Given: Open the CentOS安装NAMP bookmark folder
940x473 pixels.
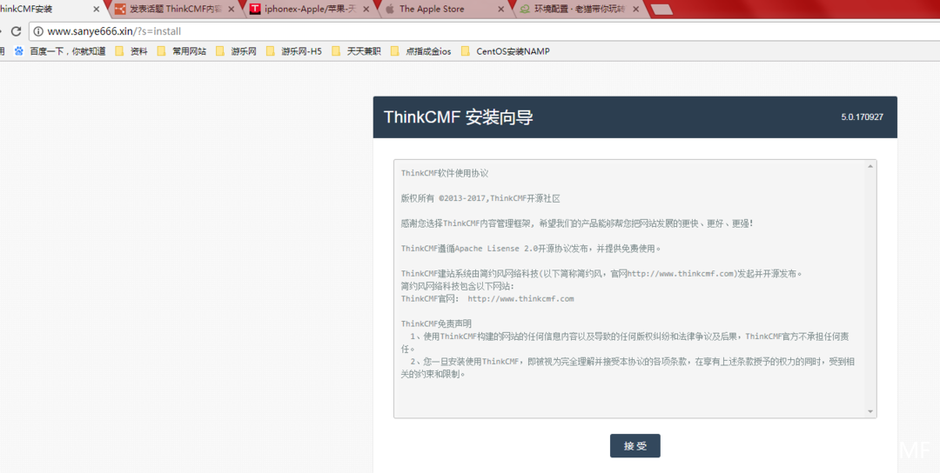Looking at the screenshot, I should coord(506,51).
